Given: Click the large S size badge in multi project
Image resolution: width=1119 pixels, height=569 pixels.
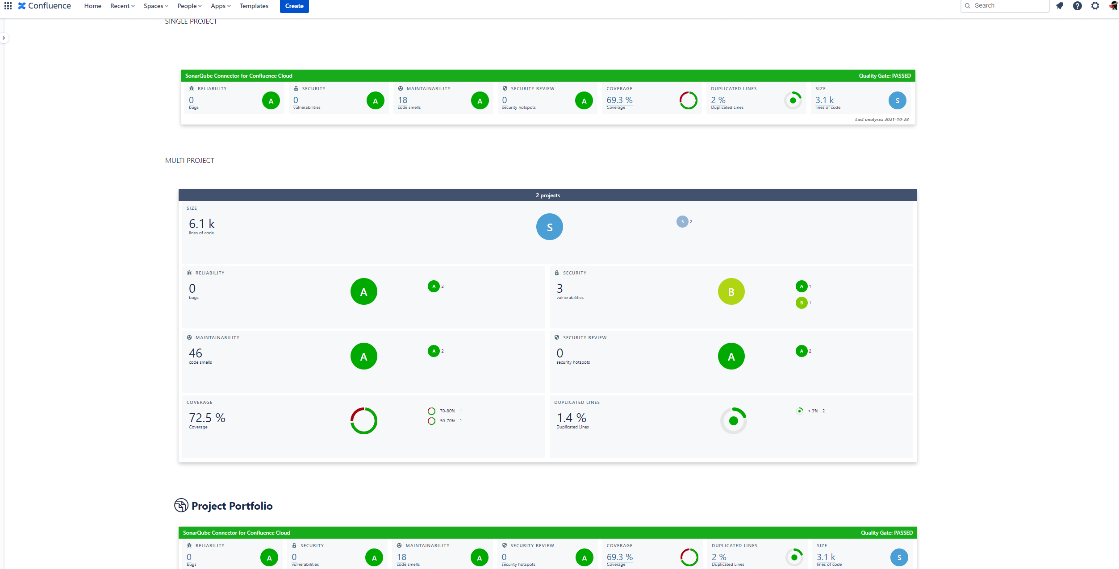Looking at the screenshot, I should coord(550,227).
